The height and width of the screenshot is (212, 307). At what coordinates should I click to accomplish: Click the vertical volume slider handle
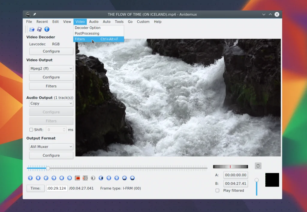point(257,180)
